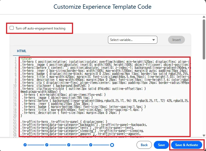Go to second completed wizard step
This screenshot has width=206, height=151.
pos(47,145)
